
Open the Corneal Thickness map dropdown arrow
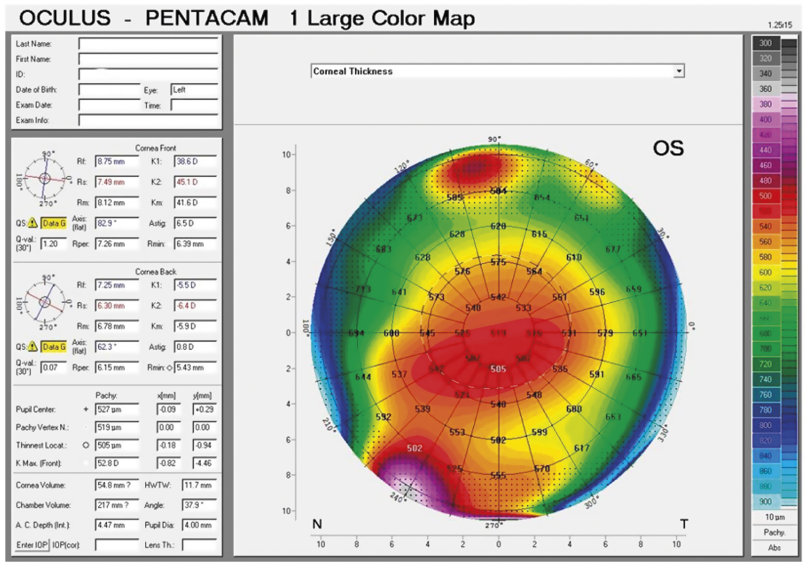click(x=678, y=71)
